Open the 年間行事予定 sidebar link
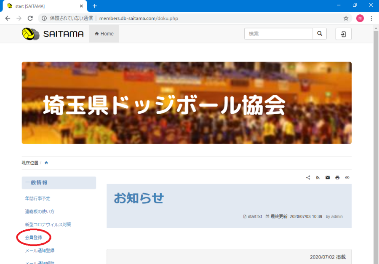 click(37, 198)
